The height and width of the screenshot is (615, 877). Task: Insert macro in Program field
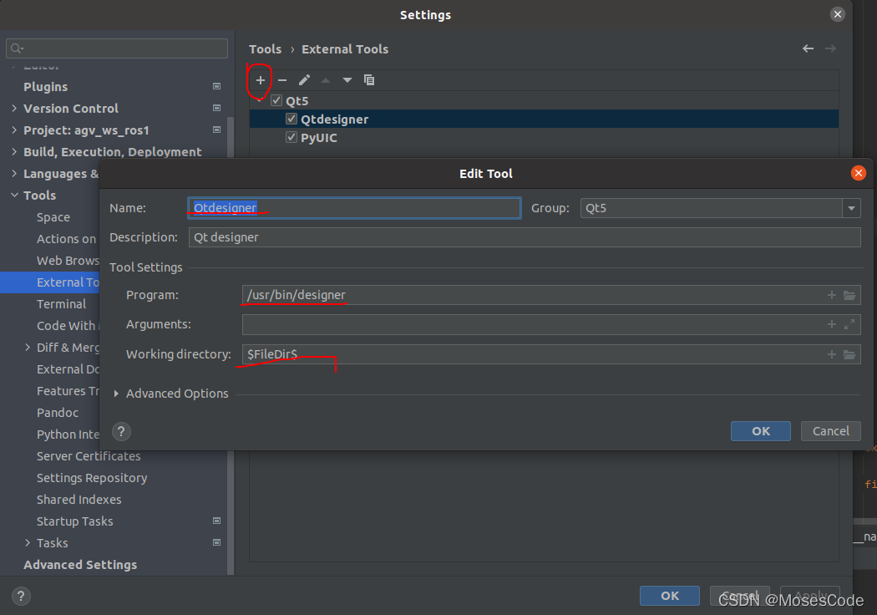[x=832, y=295]
